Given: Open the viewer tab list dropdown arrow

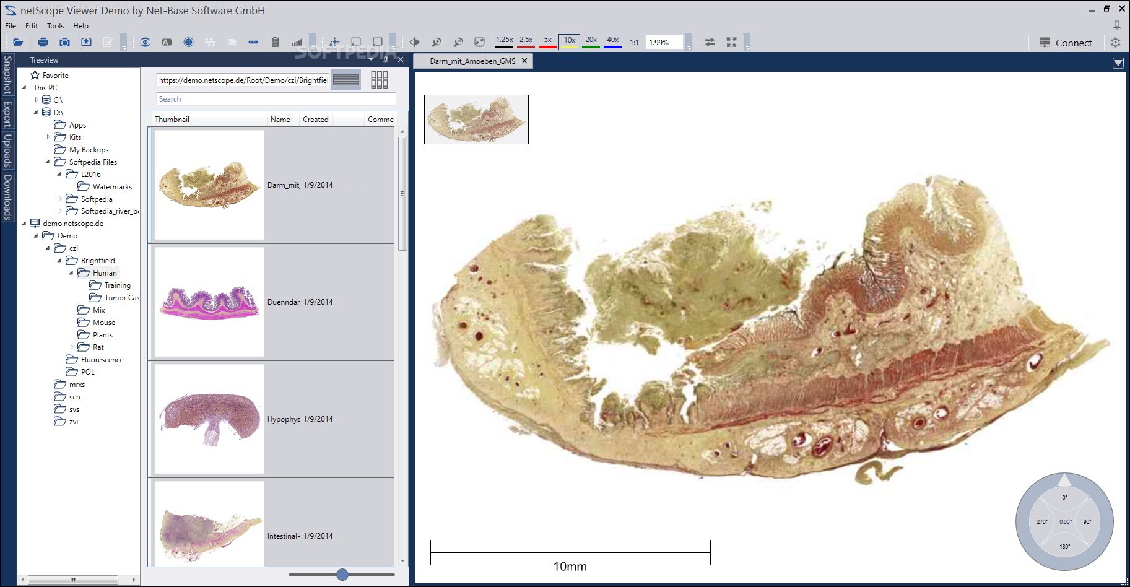Looking at the screenshot, I should point(1118,63).
